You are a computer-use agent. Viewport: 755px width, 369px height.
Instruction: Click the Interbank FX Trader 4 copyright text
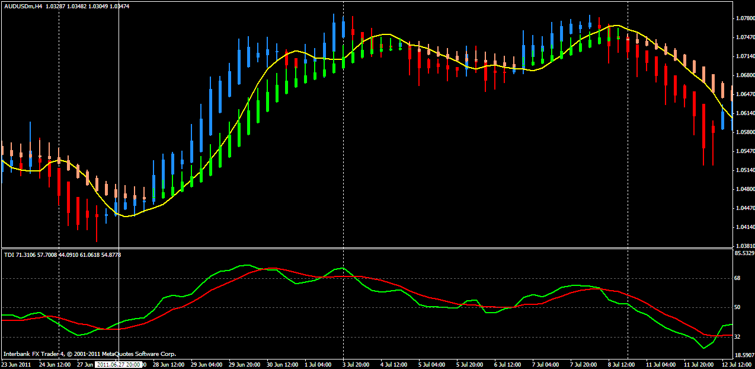tap(89, 354)
